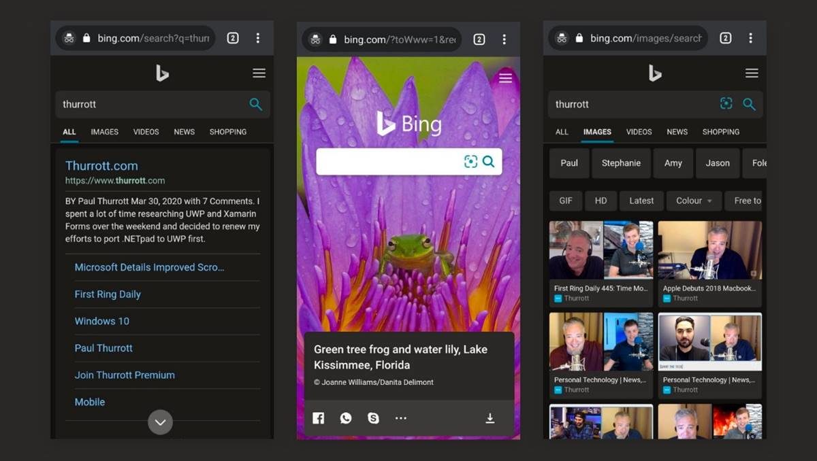Image resolution: width=817 pixels, height=461 pixels.
Task: Share via the WhatsApp icon
Action: [345, 418]
